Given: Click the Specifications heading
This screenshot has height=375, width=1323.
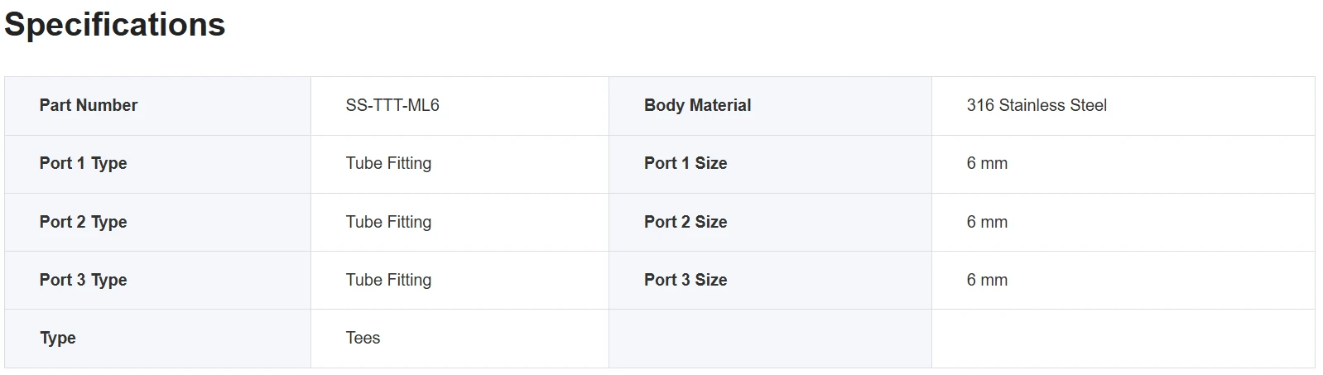Looking at the screenshot, I should pos(115,25).
